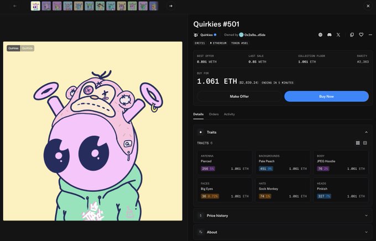Copy the item link with the copy icon
This screenshot has width=376, height=241.
point(352,35)
